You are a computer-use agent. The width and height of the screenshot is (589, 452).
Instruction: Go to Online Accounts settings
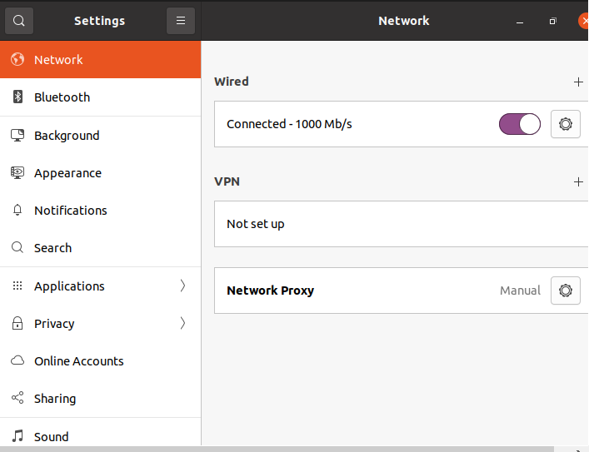click(x=79, y=361)
